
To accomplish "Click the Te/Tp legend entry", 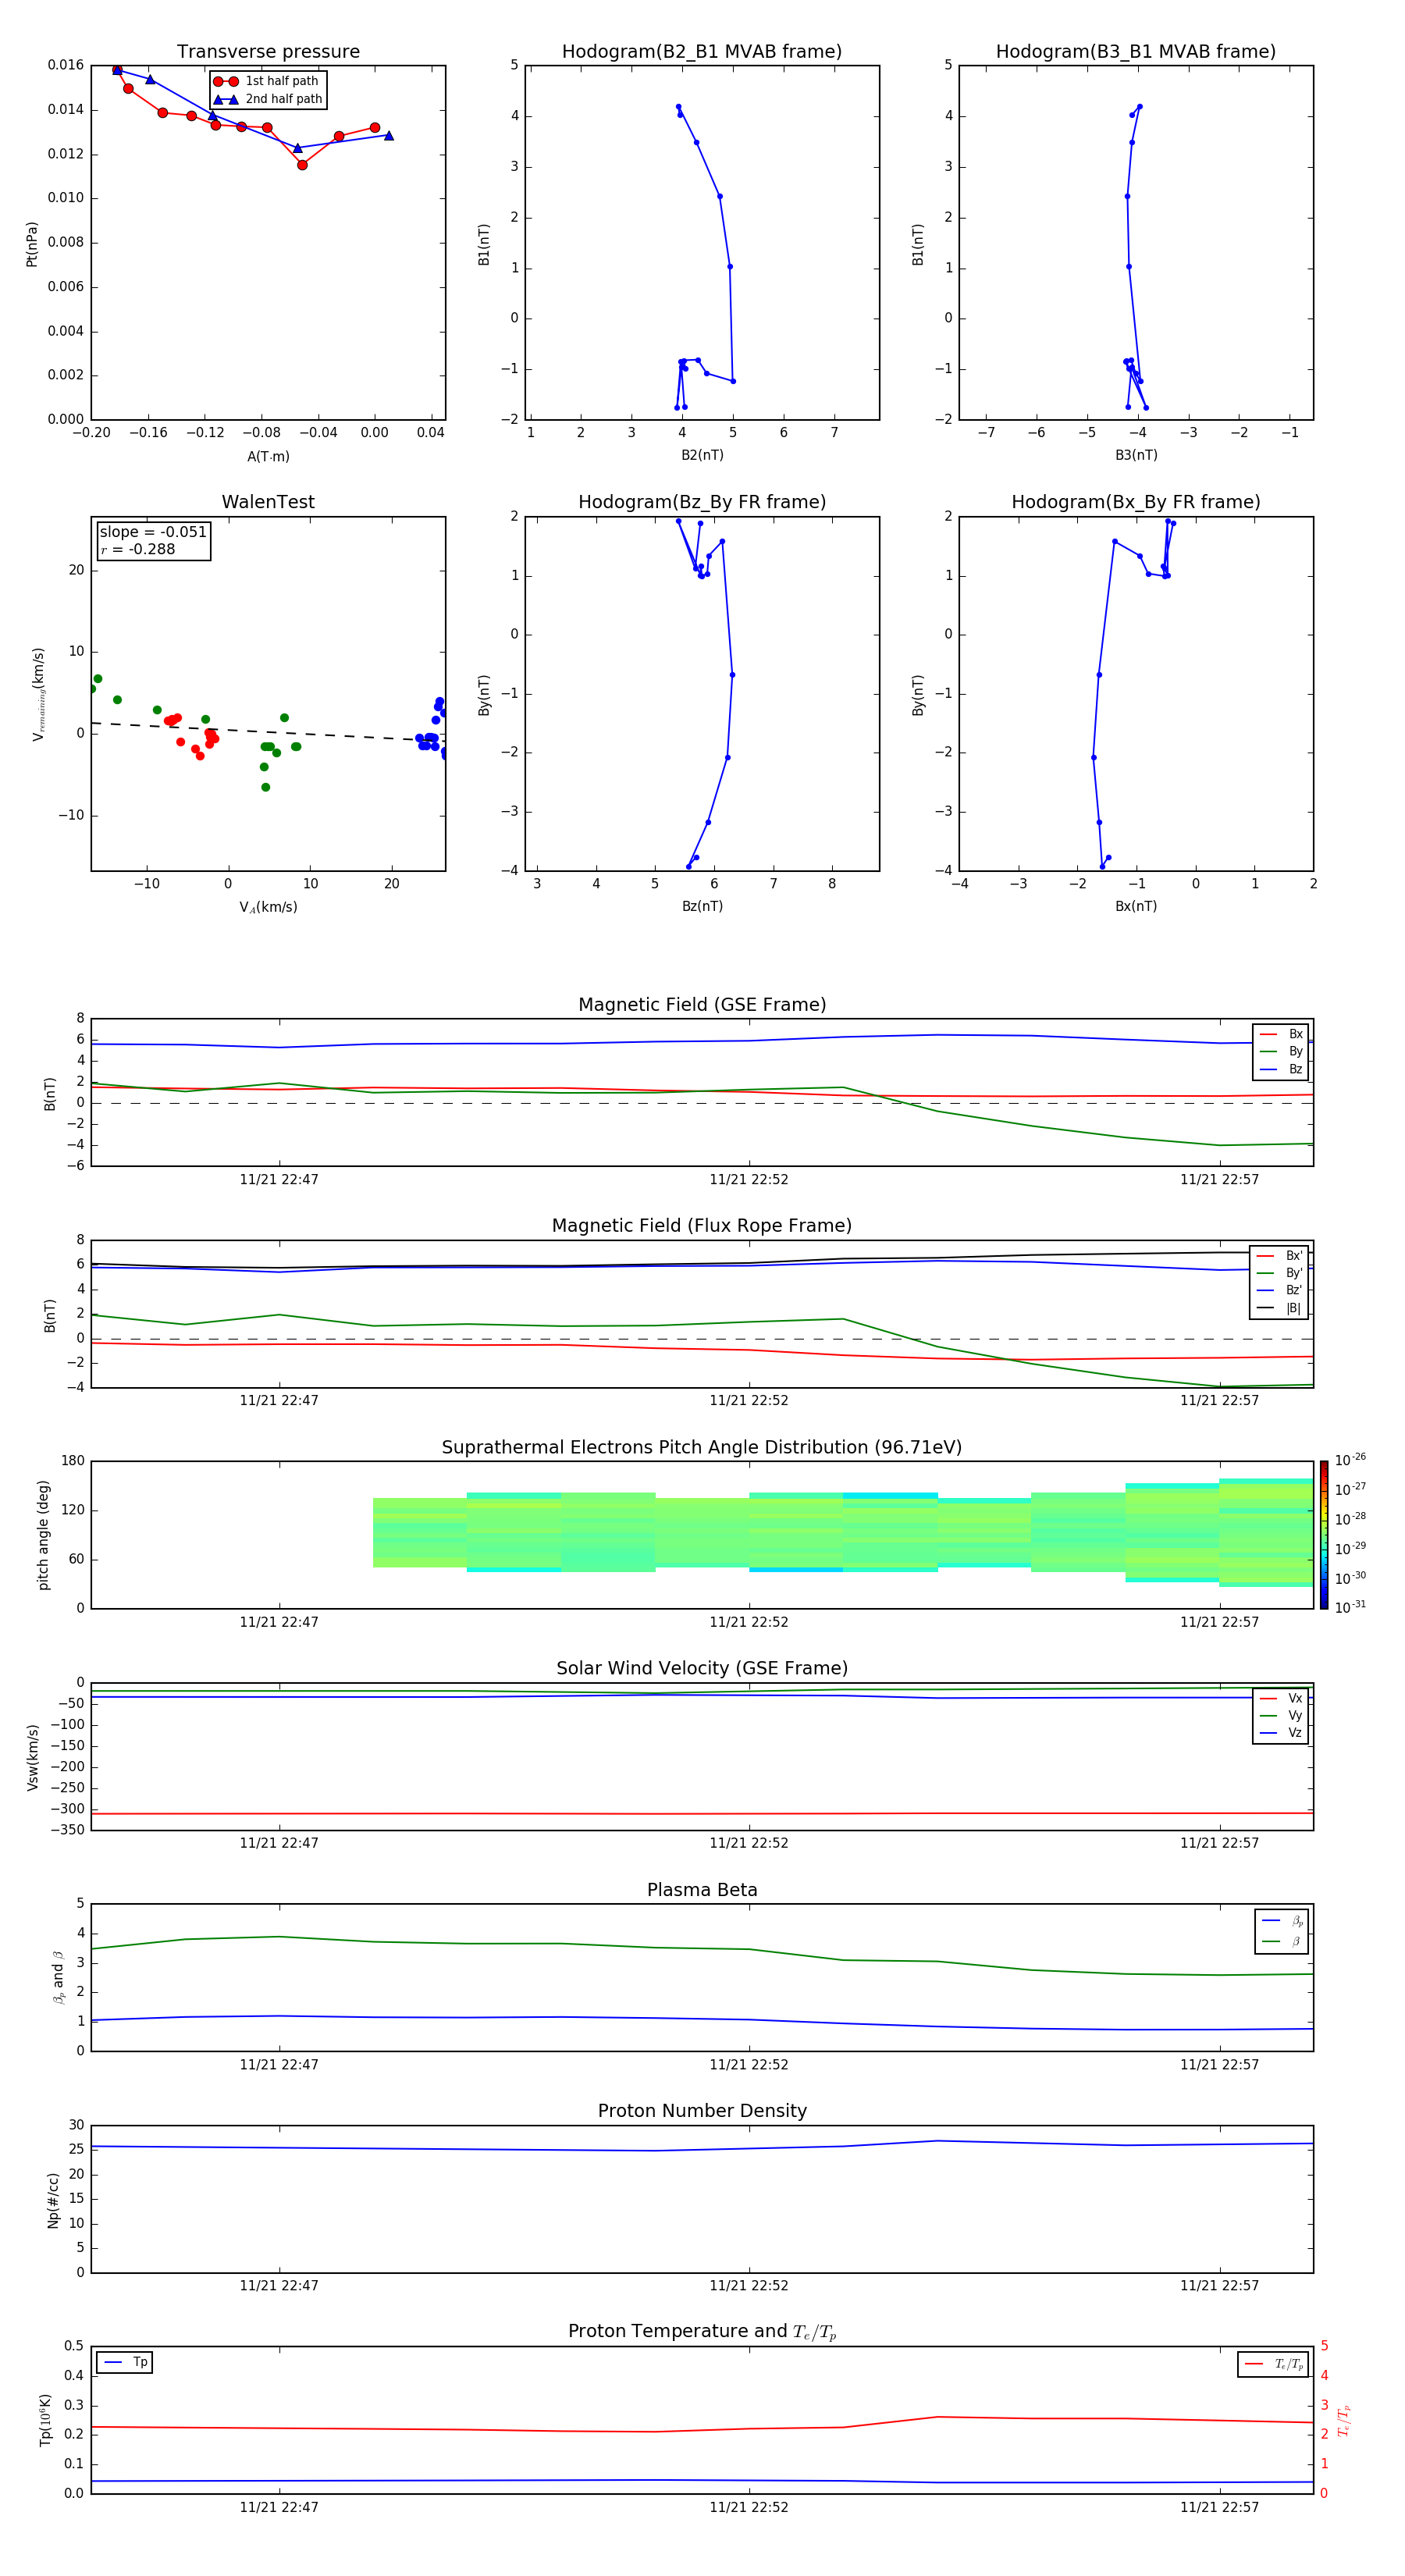I will pos(1273,2364).
